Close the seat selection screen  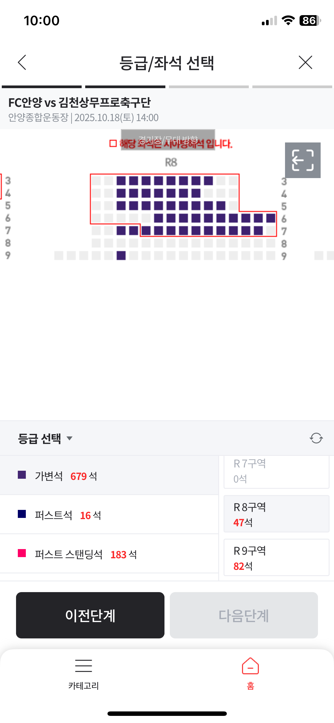click(305, 62)
